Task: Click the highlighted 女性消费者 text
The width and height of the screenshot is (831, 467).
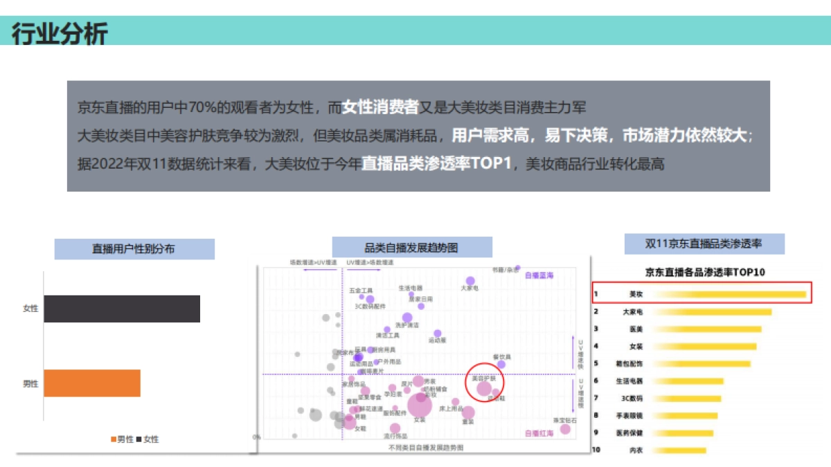Action: pyautogui.click(x=379, y=105)
